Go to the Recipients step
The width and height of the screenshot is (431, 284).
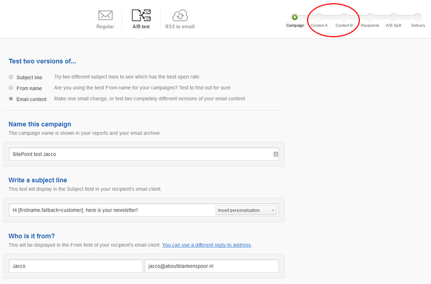(x=370, y=17)
